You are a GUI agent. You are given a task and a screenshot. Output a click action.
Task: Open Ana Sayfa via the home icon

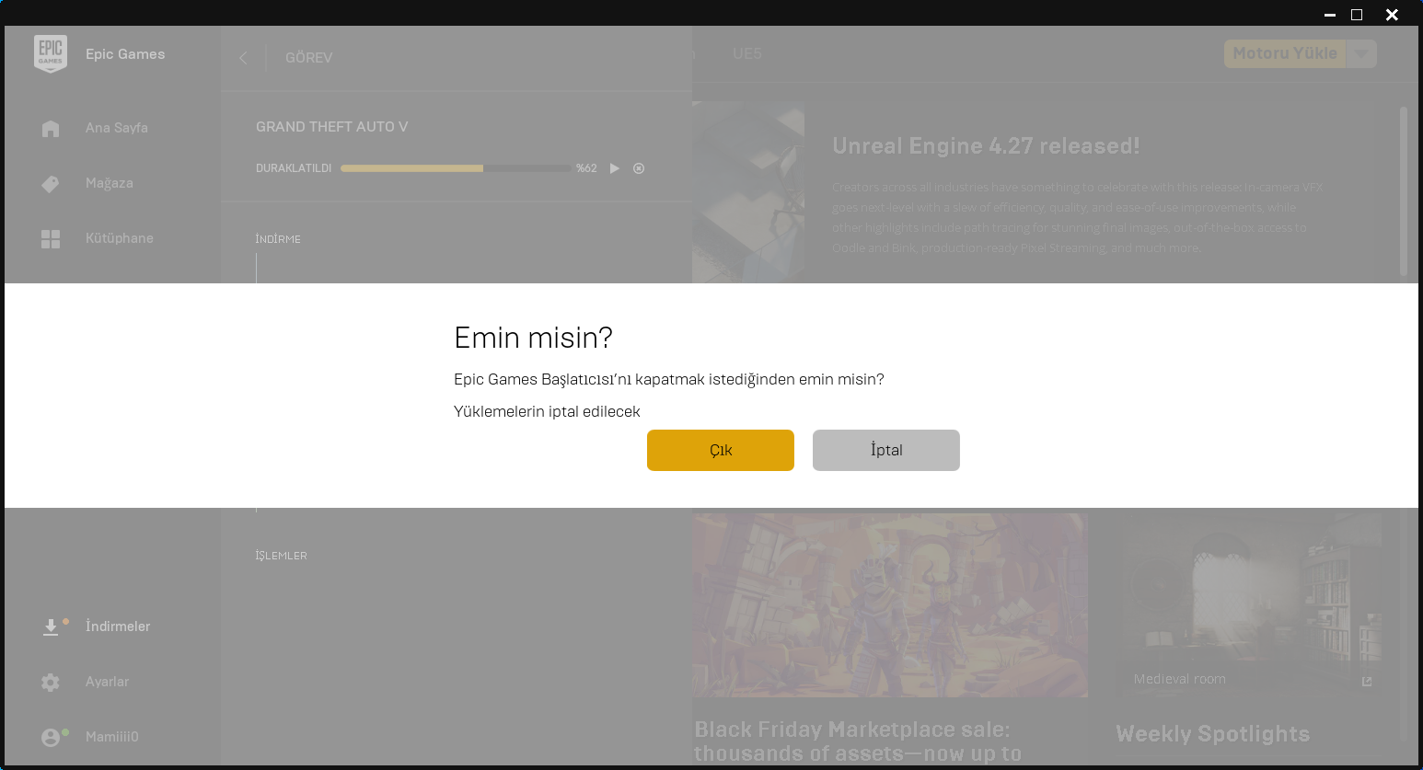pyautogui.click(x=51, y=129)
